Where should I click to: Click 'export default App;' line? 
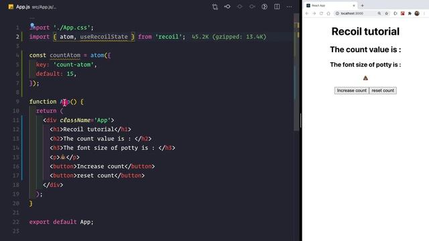point(61,222)
